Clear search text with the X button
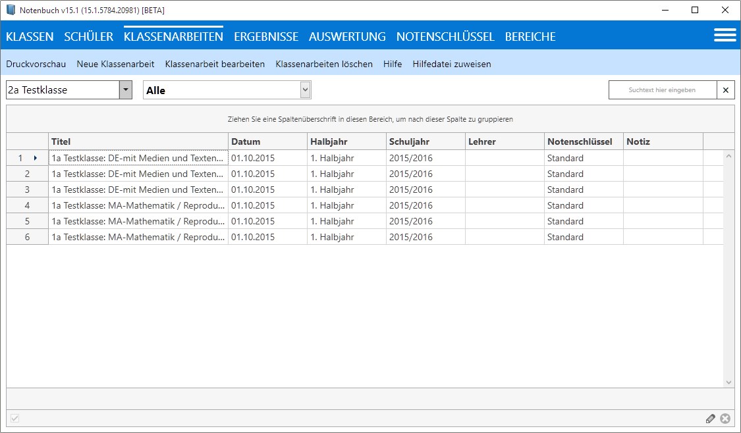This screenshot has height=433, width=741. [726, 90]
